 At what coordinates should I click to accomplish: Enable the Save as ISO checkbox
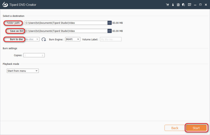[8, 31]
